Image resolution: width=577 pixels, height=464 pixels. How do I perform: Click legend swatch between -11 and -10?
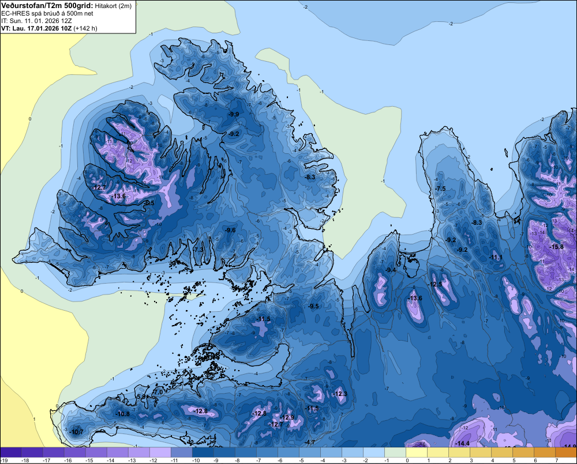click(181, 452)
